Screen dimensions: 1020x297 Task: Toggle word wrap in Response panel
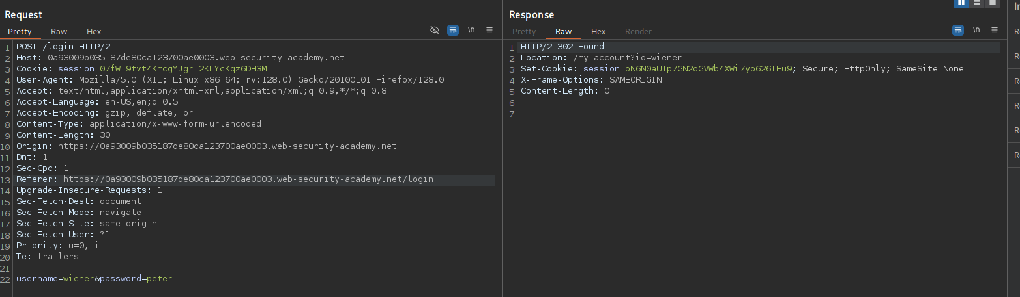click(x=958, y=31)
